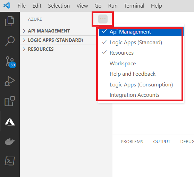Enable the Integration Accounts view
Screen dimensions: 194x177
pyautogui.click(x=141, y=95)
